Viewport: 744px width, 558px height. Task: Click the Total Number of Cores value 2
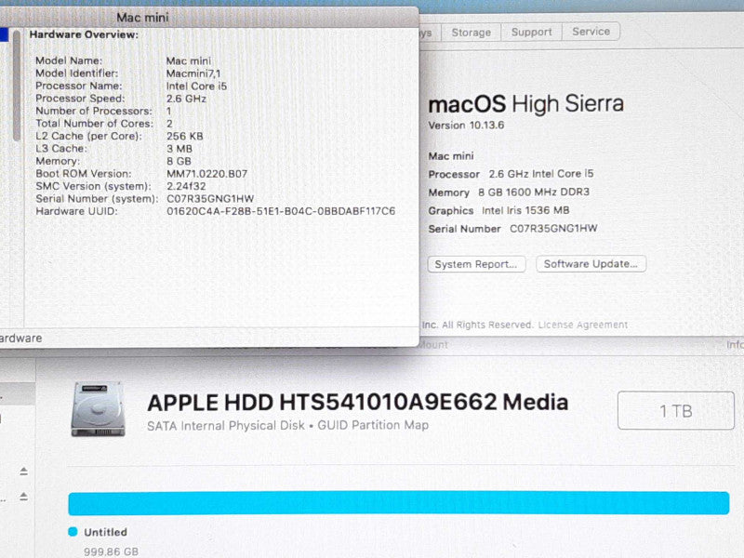(x=169, y=124)
